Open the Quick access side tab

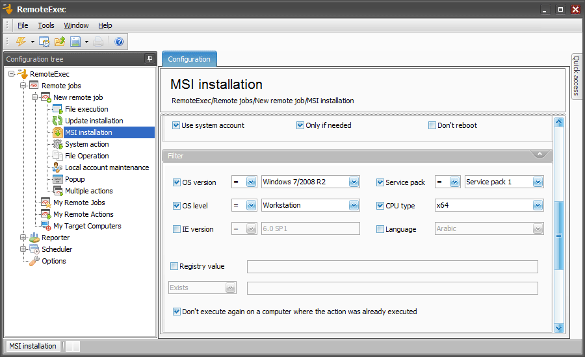tap(577, 76)
